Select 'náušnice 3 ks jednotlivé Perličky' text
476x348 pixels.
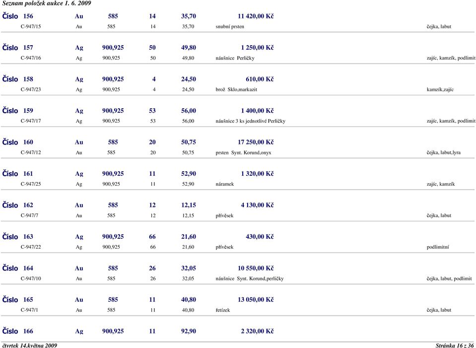pos(251,121)
